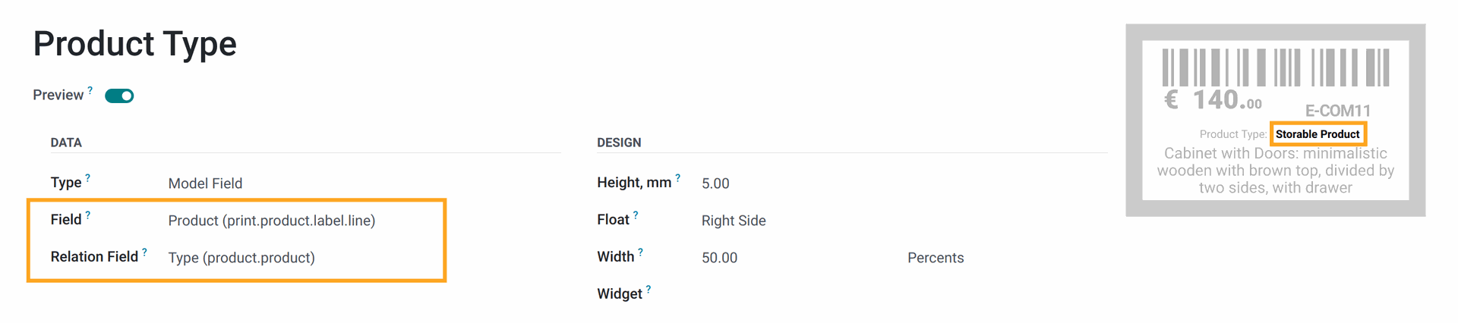Click the Product Type title field
Image resolution: width=1458 pixels, height=323 pixels.
pyautogui.click(x=135, y=44)
